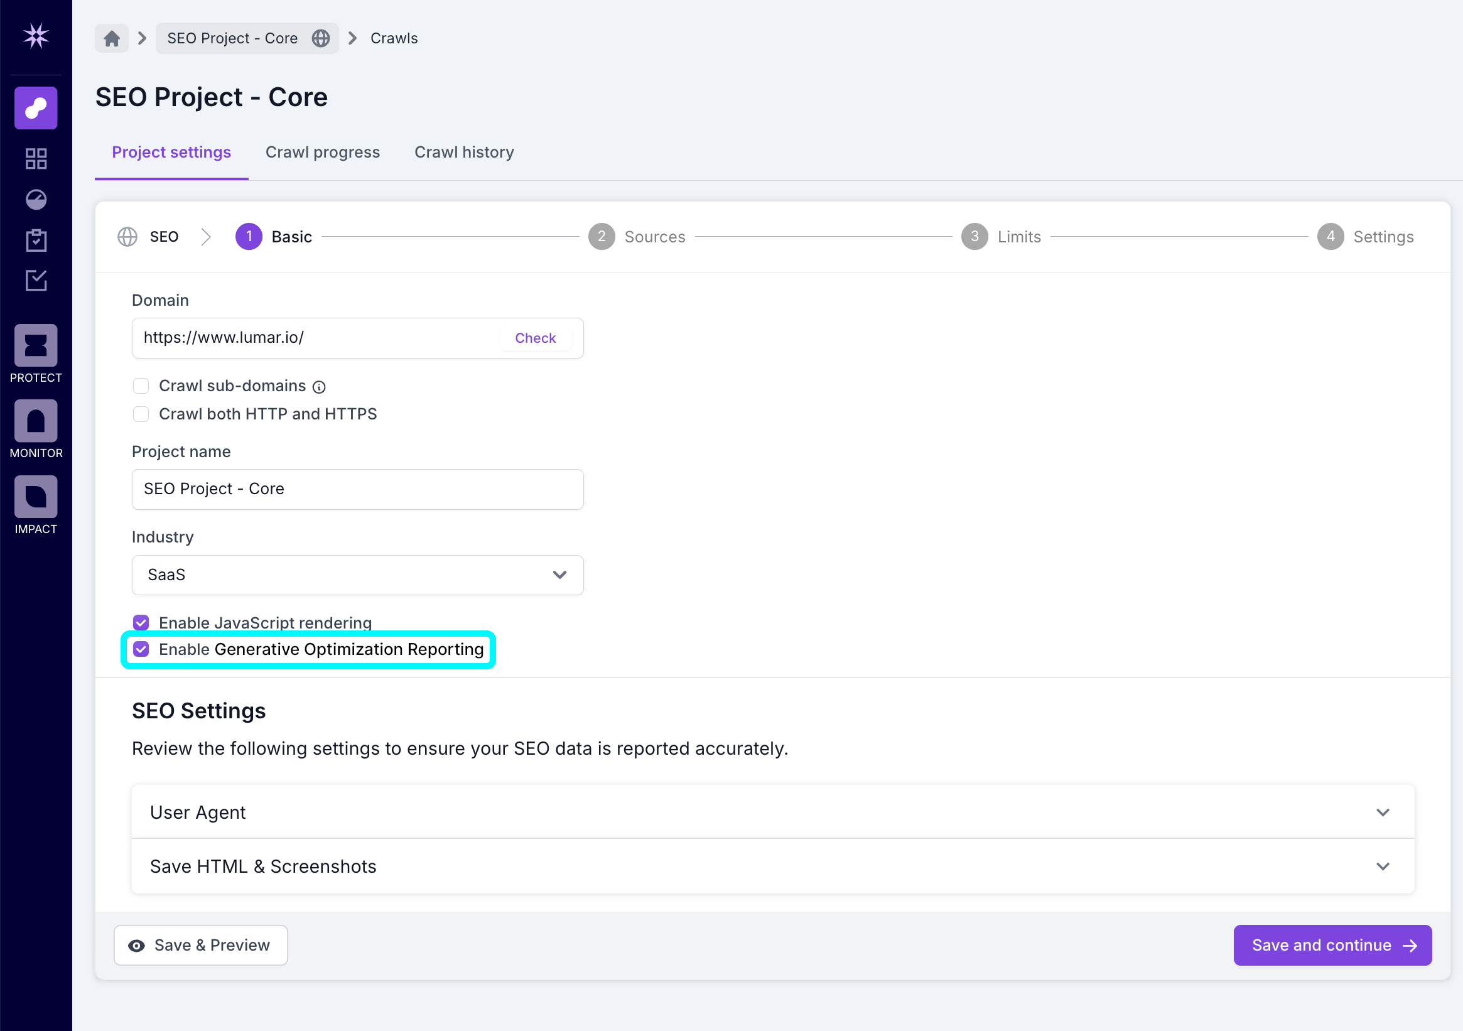Open the dashboards grid icon in the sidebar
This screenshot has height=1031, width=1463.
36,159
